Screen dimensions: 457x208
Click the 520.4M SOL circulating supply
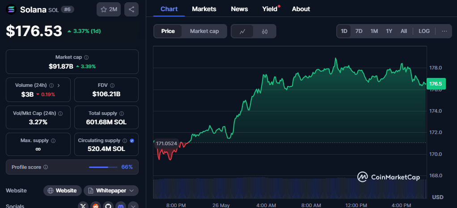click(106, 149)
